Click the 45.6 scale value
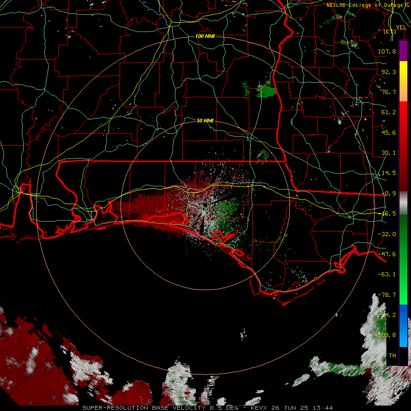This screenshot has width=411, height=411. [389, 132]
